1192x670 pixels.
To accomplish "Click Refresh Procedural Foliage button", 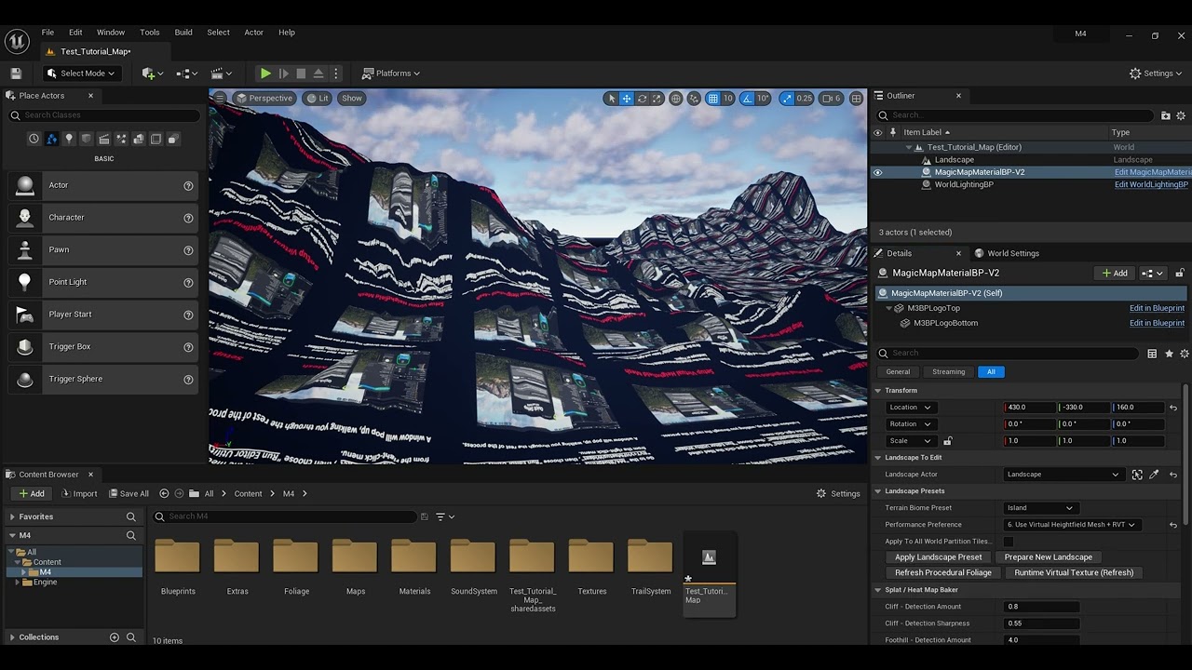I will click(942, 573).
